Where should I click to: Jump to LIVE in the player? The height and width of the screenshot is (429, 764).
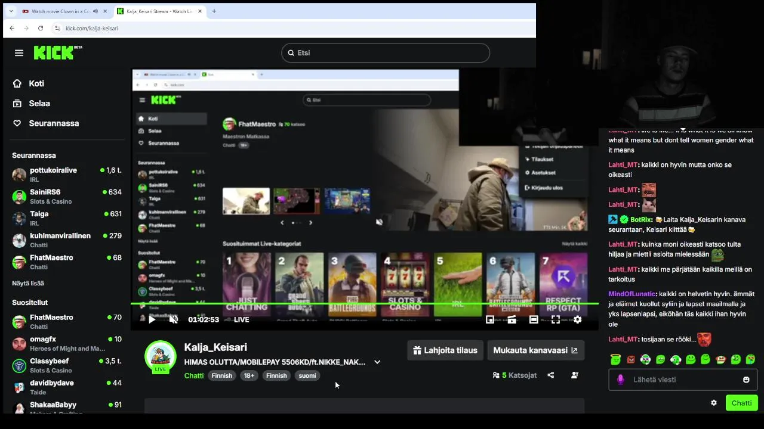(x=241, y=319)
